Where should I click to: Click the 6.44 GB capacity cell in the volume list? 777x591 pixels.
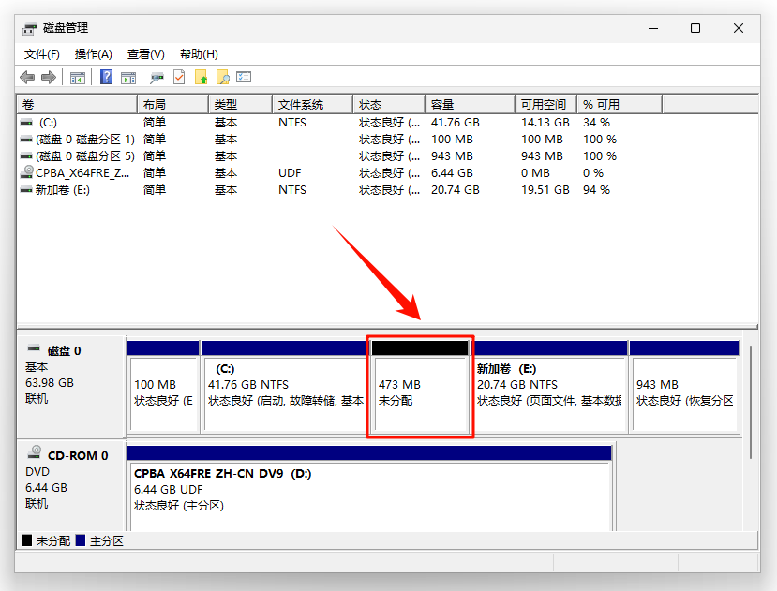452,173
